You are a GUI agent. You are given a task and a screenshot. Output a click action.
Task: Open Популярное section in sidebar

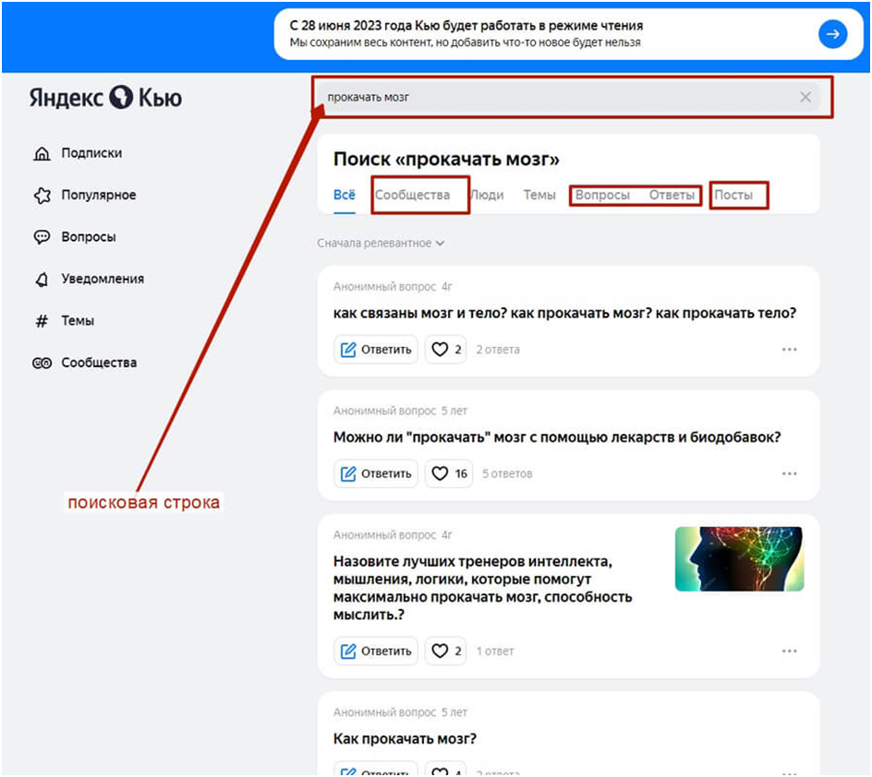point(98,195)
